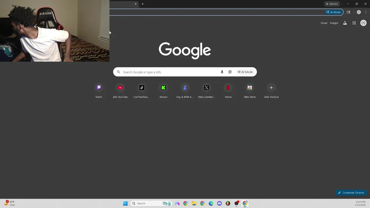370x208 pixels.
Task: Open Discord from the taskbar
Action: click(x=219, y=203)
